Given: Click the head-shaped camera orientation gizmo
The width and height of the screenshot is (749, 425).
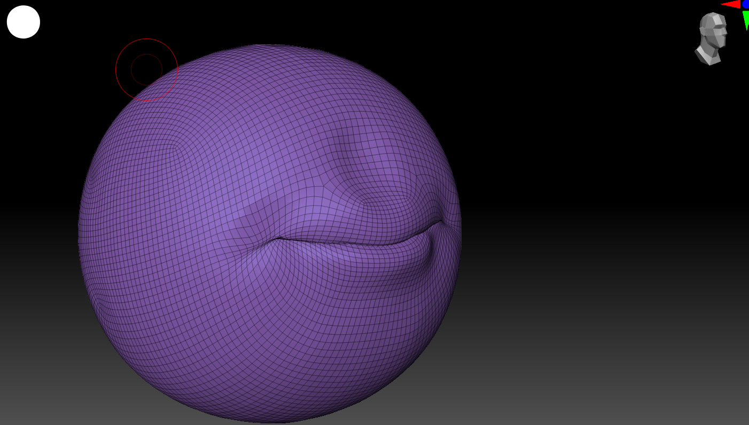Looking at the screenshot, I should pyautogui.click(x=711, y=38).
